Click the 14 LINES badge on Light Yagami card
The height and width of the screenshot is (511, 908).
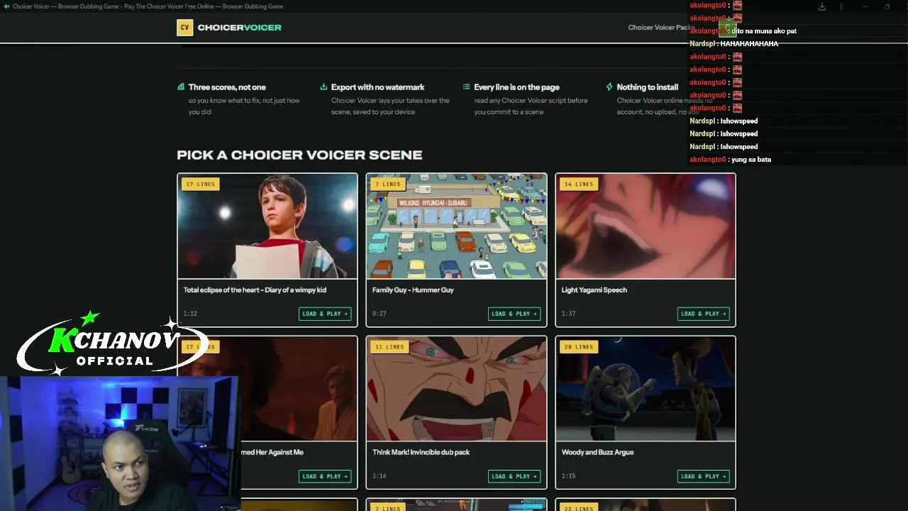pos(579,184)
